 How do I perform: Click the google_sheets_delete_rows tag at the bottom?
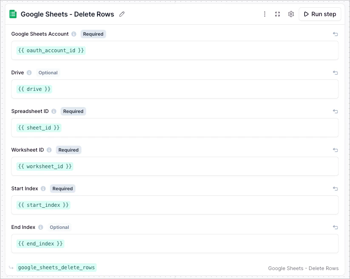(x=56, y=268)
